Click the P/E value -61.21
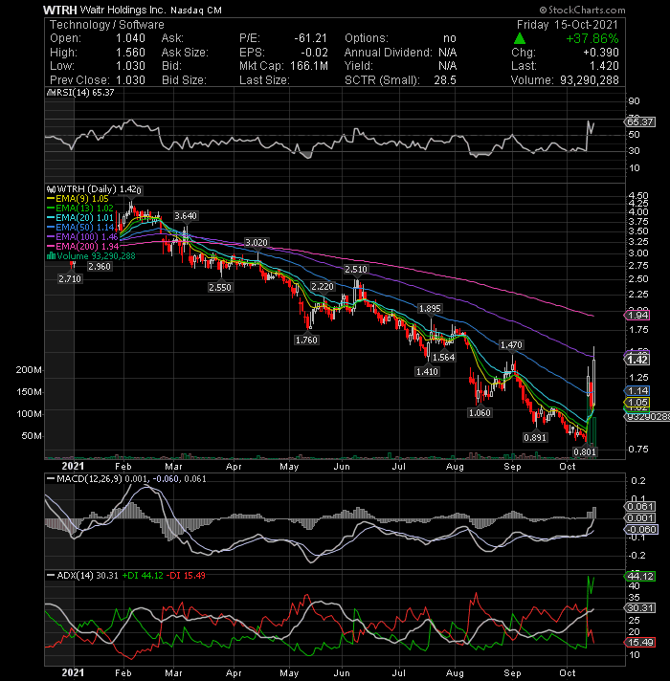Viewport: 670px width, 681px height. [x=311, y=38]
